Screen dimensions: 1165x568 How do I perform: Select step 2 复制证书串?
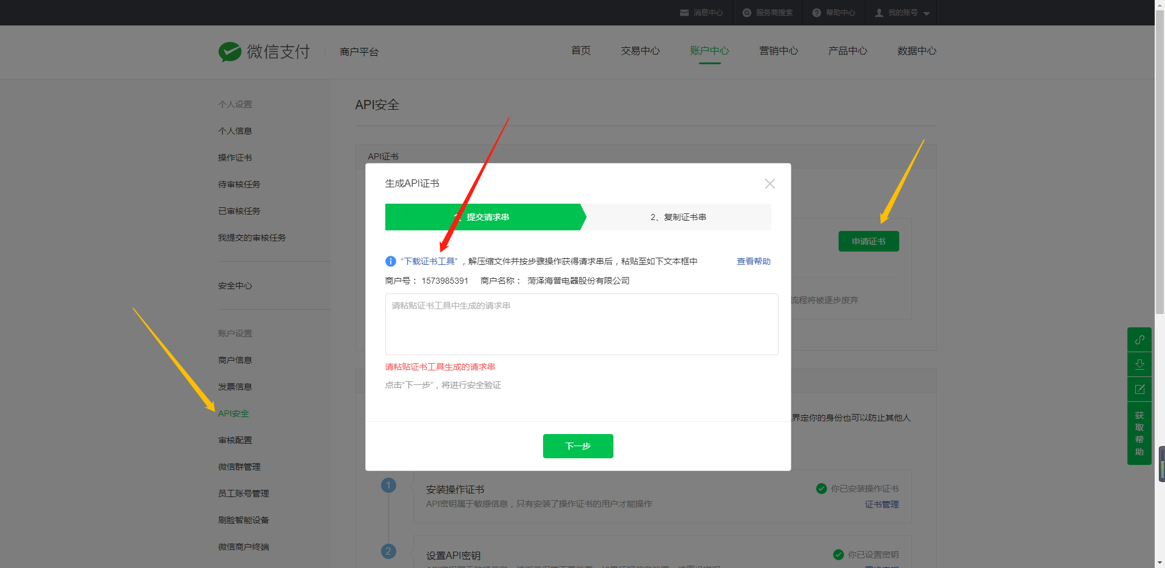click(x=678, y=217)
